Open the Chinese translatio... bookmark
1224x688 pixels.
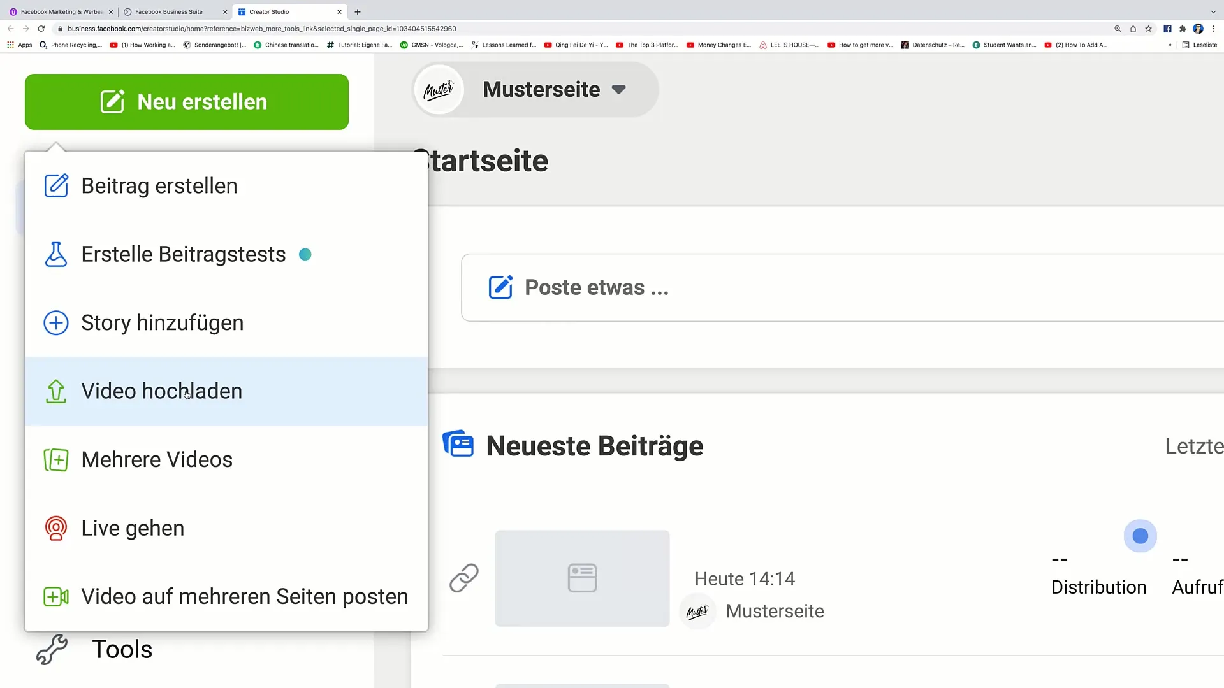click(286, 45)
